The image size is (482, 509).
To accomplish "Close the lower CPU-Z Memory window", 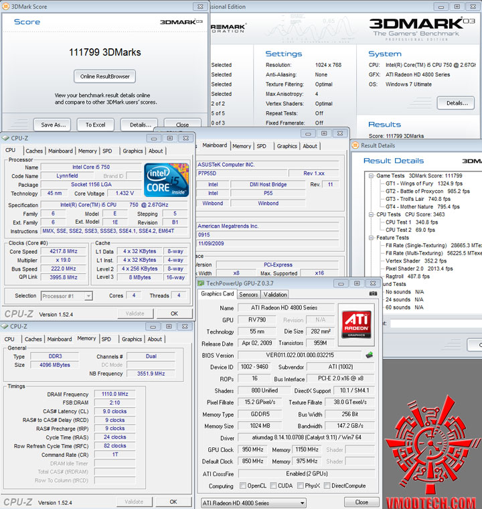I will coord(185,326).
